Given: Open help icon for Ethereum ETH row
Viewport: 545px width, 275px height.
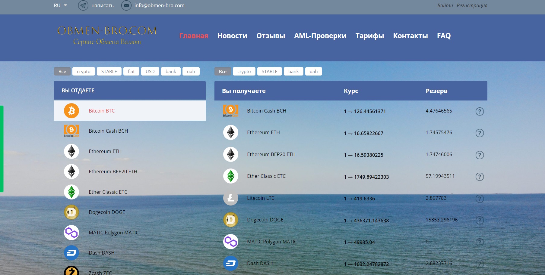Looking at the screenshot, I should coord(480,133).
